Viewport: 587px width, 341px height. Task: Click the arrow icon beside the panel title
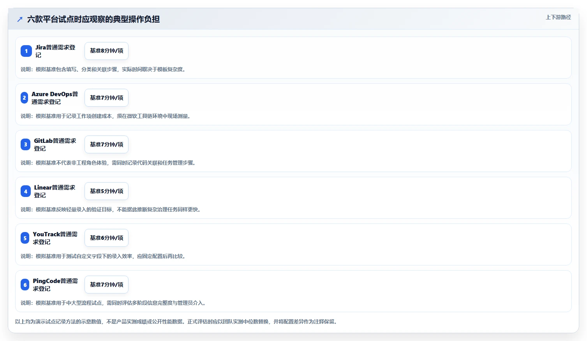pyautogui.click(x=20, y=19)
